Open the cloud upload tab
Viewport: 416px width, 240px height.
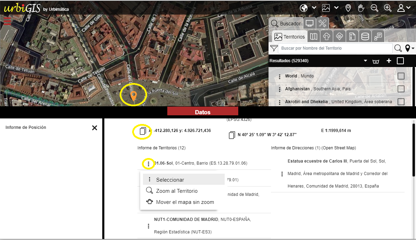[327, 36]
